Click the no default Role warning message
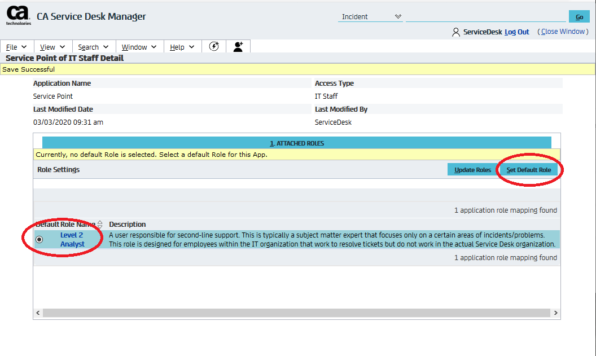The image size is (596, 356). pyautogui.click(x=151, y=154)
